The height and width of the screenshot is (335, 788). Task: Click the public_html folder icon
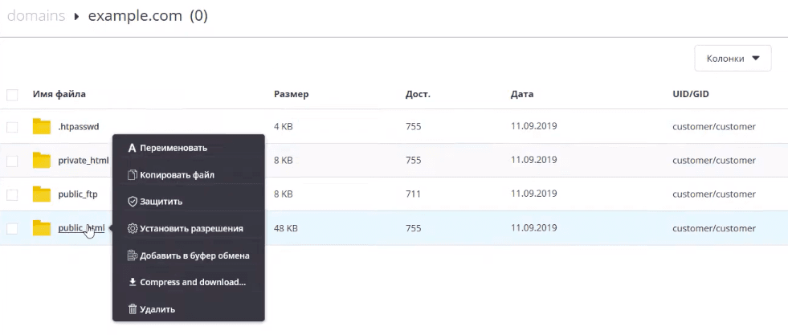[x=42, y=228]
